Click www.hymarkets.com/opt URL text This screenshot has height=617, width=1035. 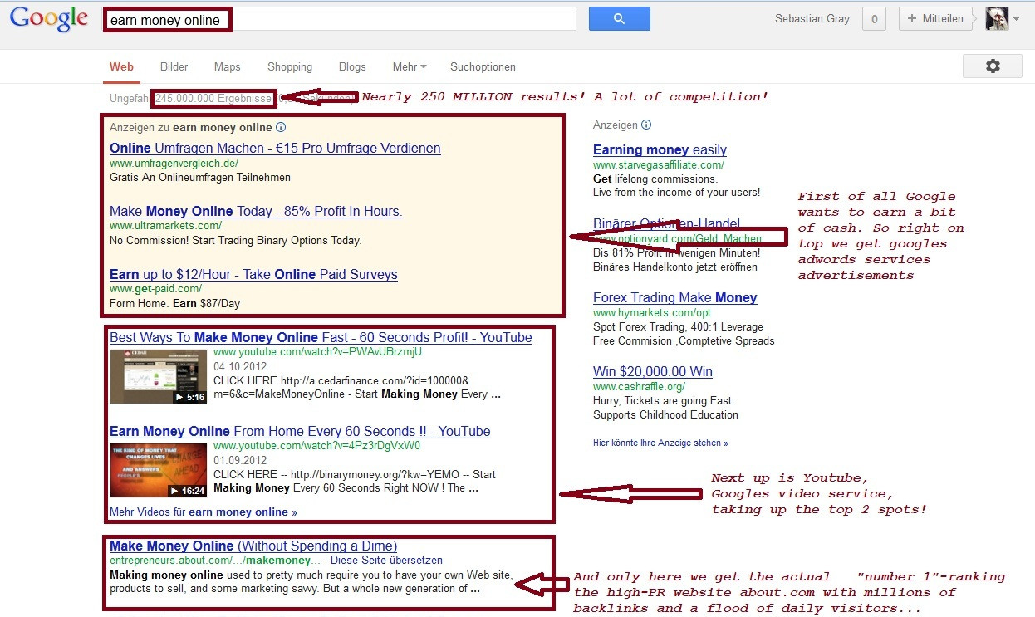[x=652, y=312]
